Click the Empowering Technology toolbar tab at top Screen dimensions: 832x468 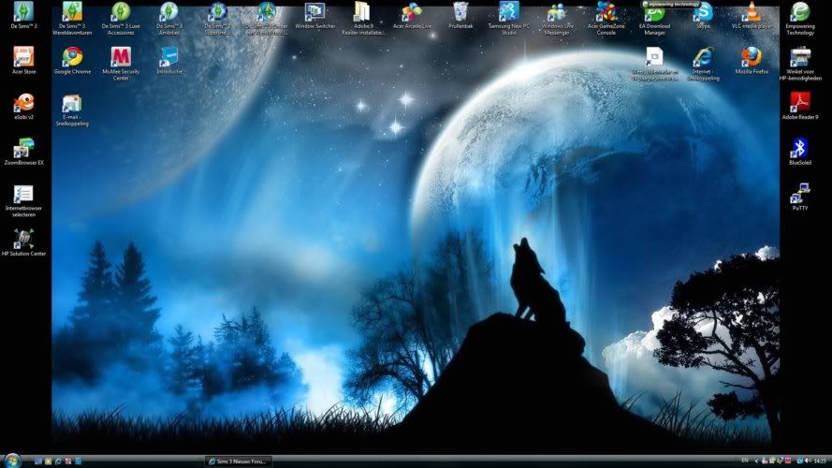[x=671, y=4]
